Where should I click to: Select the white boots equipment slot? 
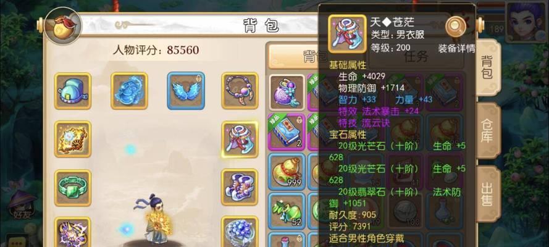(240, 187)
